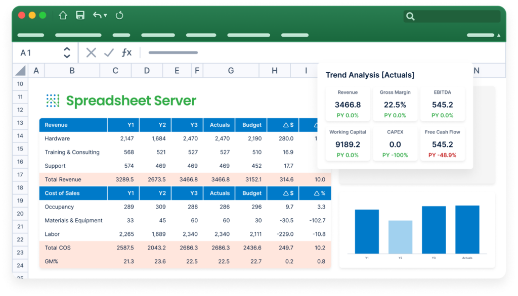The image size is (518, 296).
Task: Confirm entry via the formula bar checkmark
Action: pyautogui.click(x=109, y=53)
